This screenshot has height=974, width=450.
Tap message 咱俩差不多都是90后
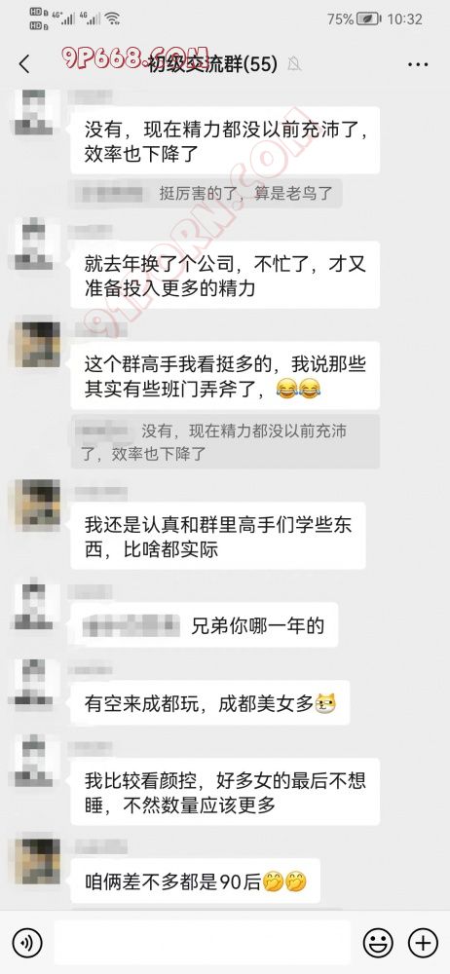click(x=196, y=880)
